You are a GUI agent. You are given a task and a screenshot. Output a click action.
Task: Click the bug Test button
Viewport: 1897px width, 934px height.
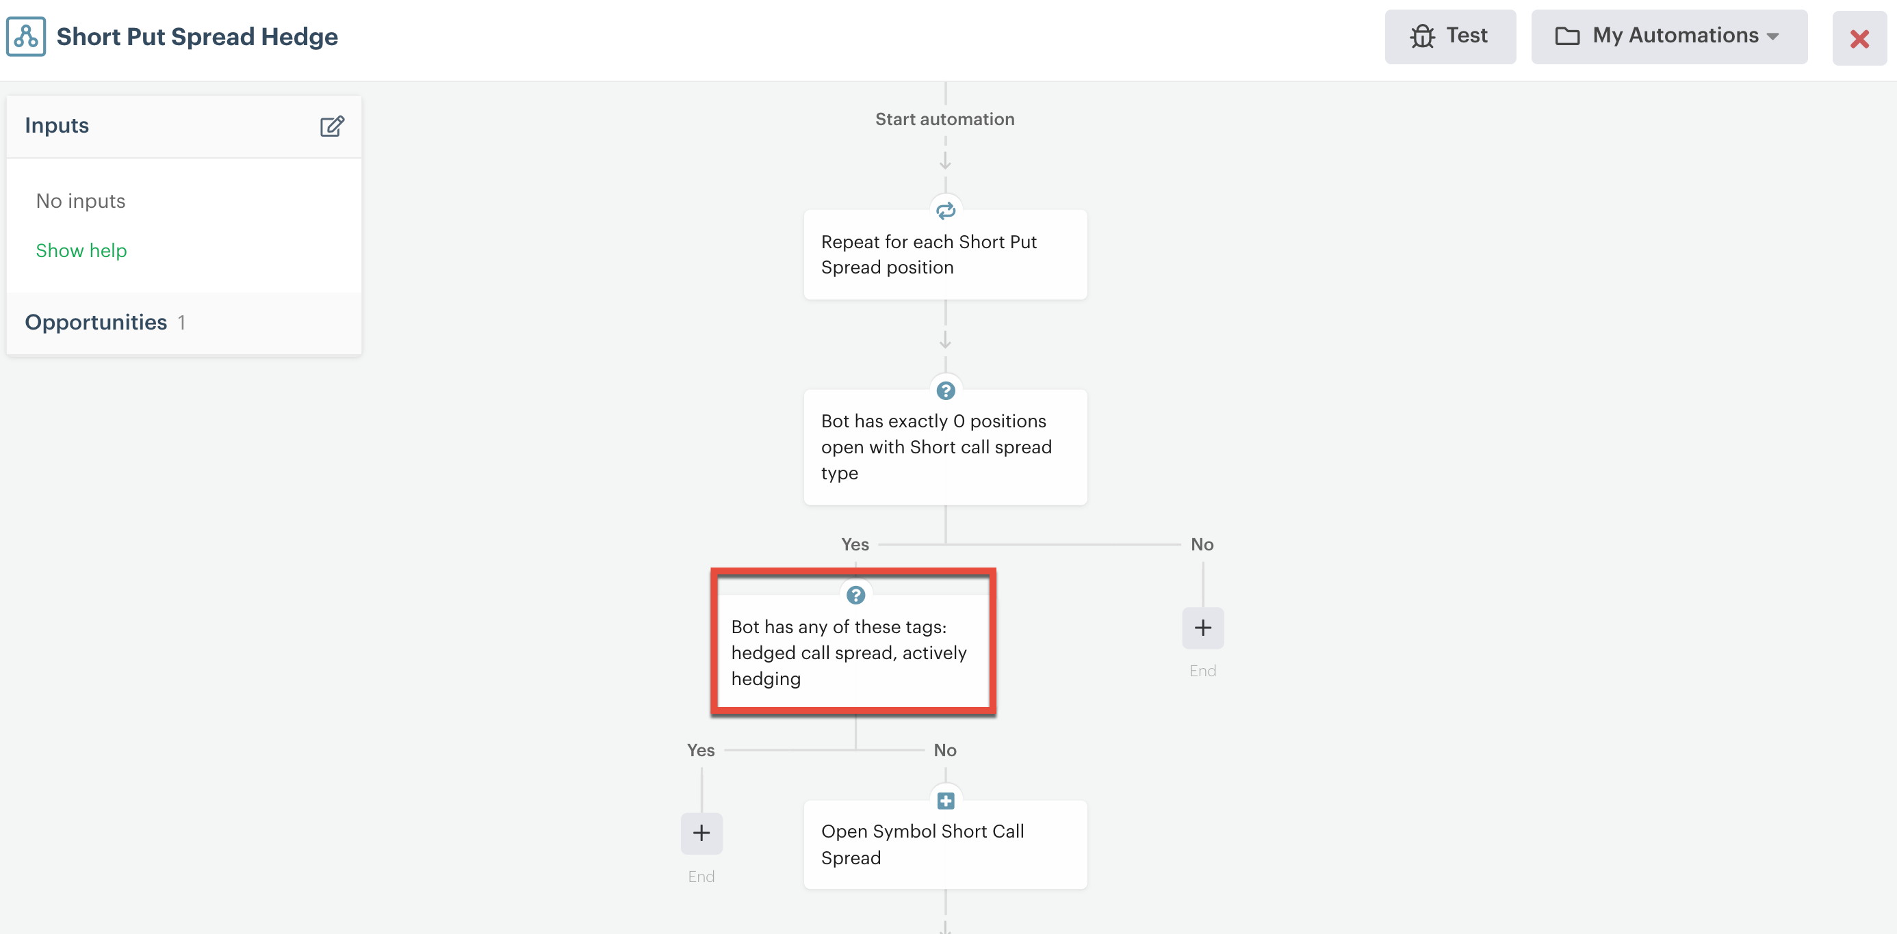click(x=1449, y=36)
